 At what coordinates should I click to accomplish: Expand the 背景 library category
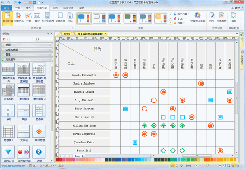point(27,55)
